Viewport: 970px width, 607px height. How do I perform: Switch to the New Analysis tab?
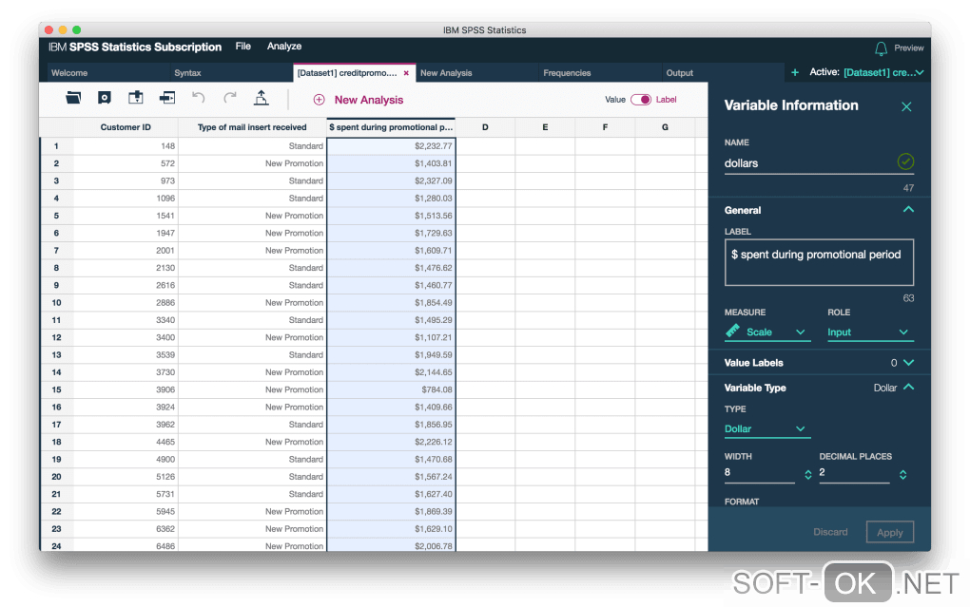pyautogui.click(x=477, y=73)
